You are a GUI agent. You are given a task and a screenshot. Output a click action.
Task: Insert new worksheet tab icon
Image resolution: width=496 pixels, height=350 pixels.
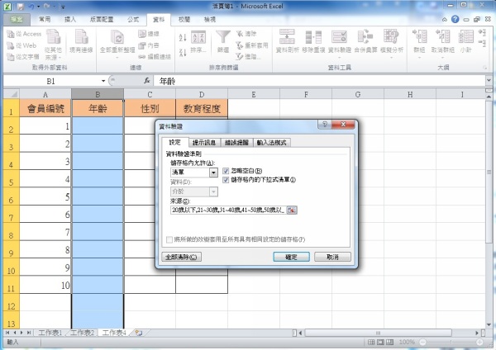(139, 333)
